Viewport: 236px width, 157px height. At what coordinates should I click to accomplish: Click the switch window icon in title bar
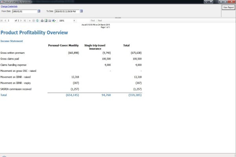pos(211,2)
